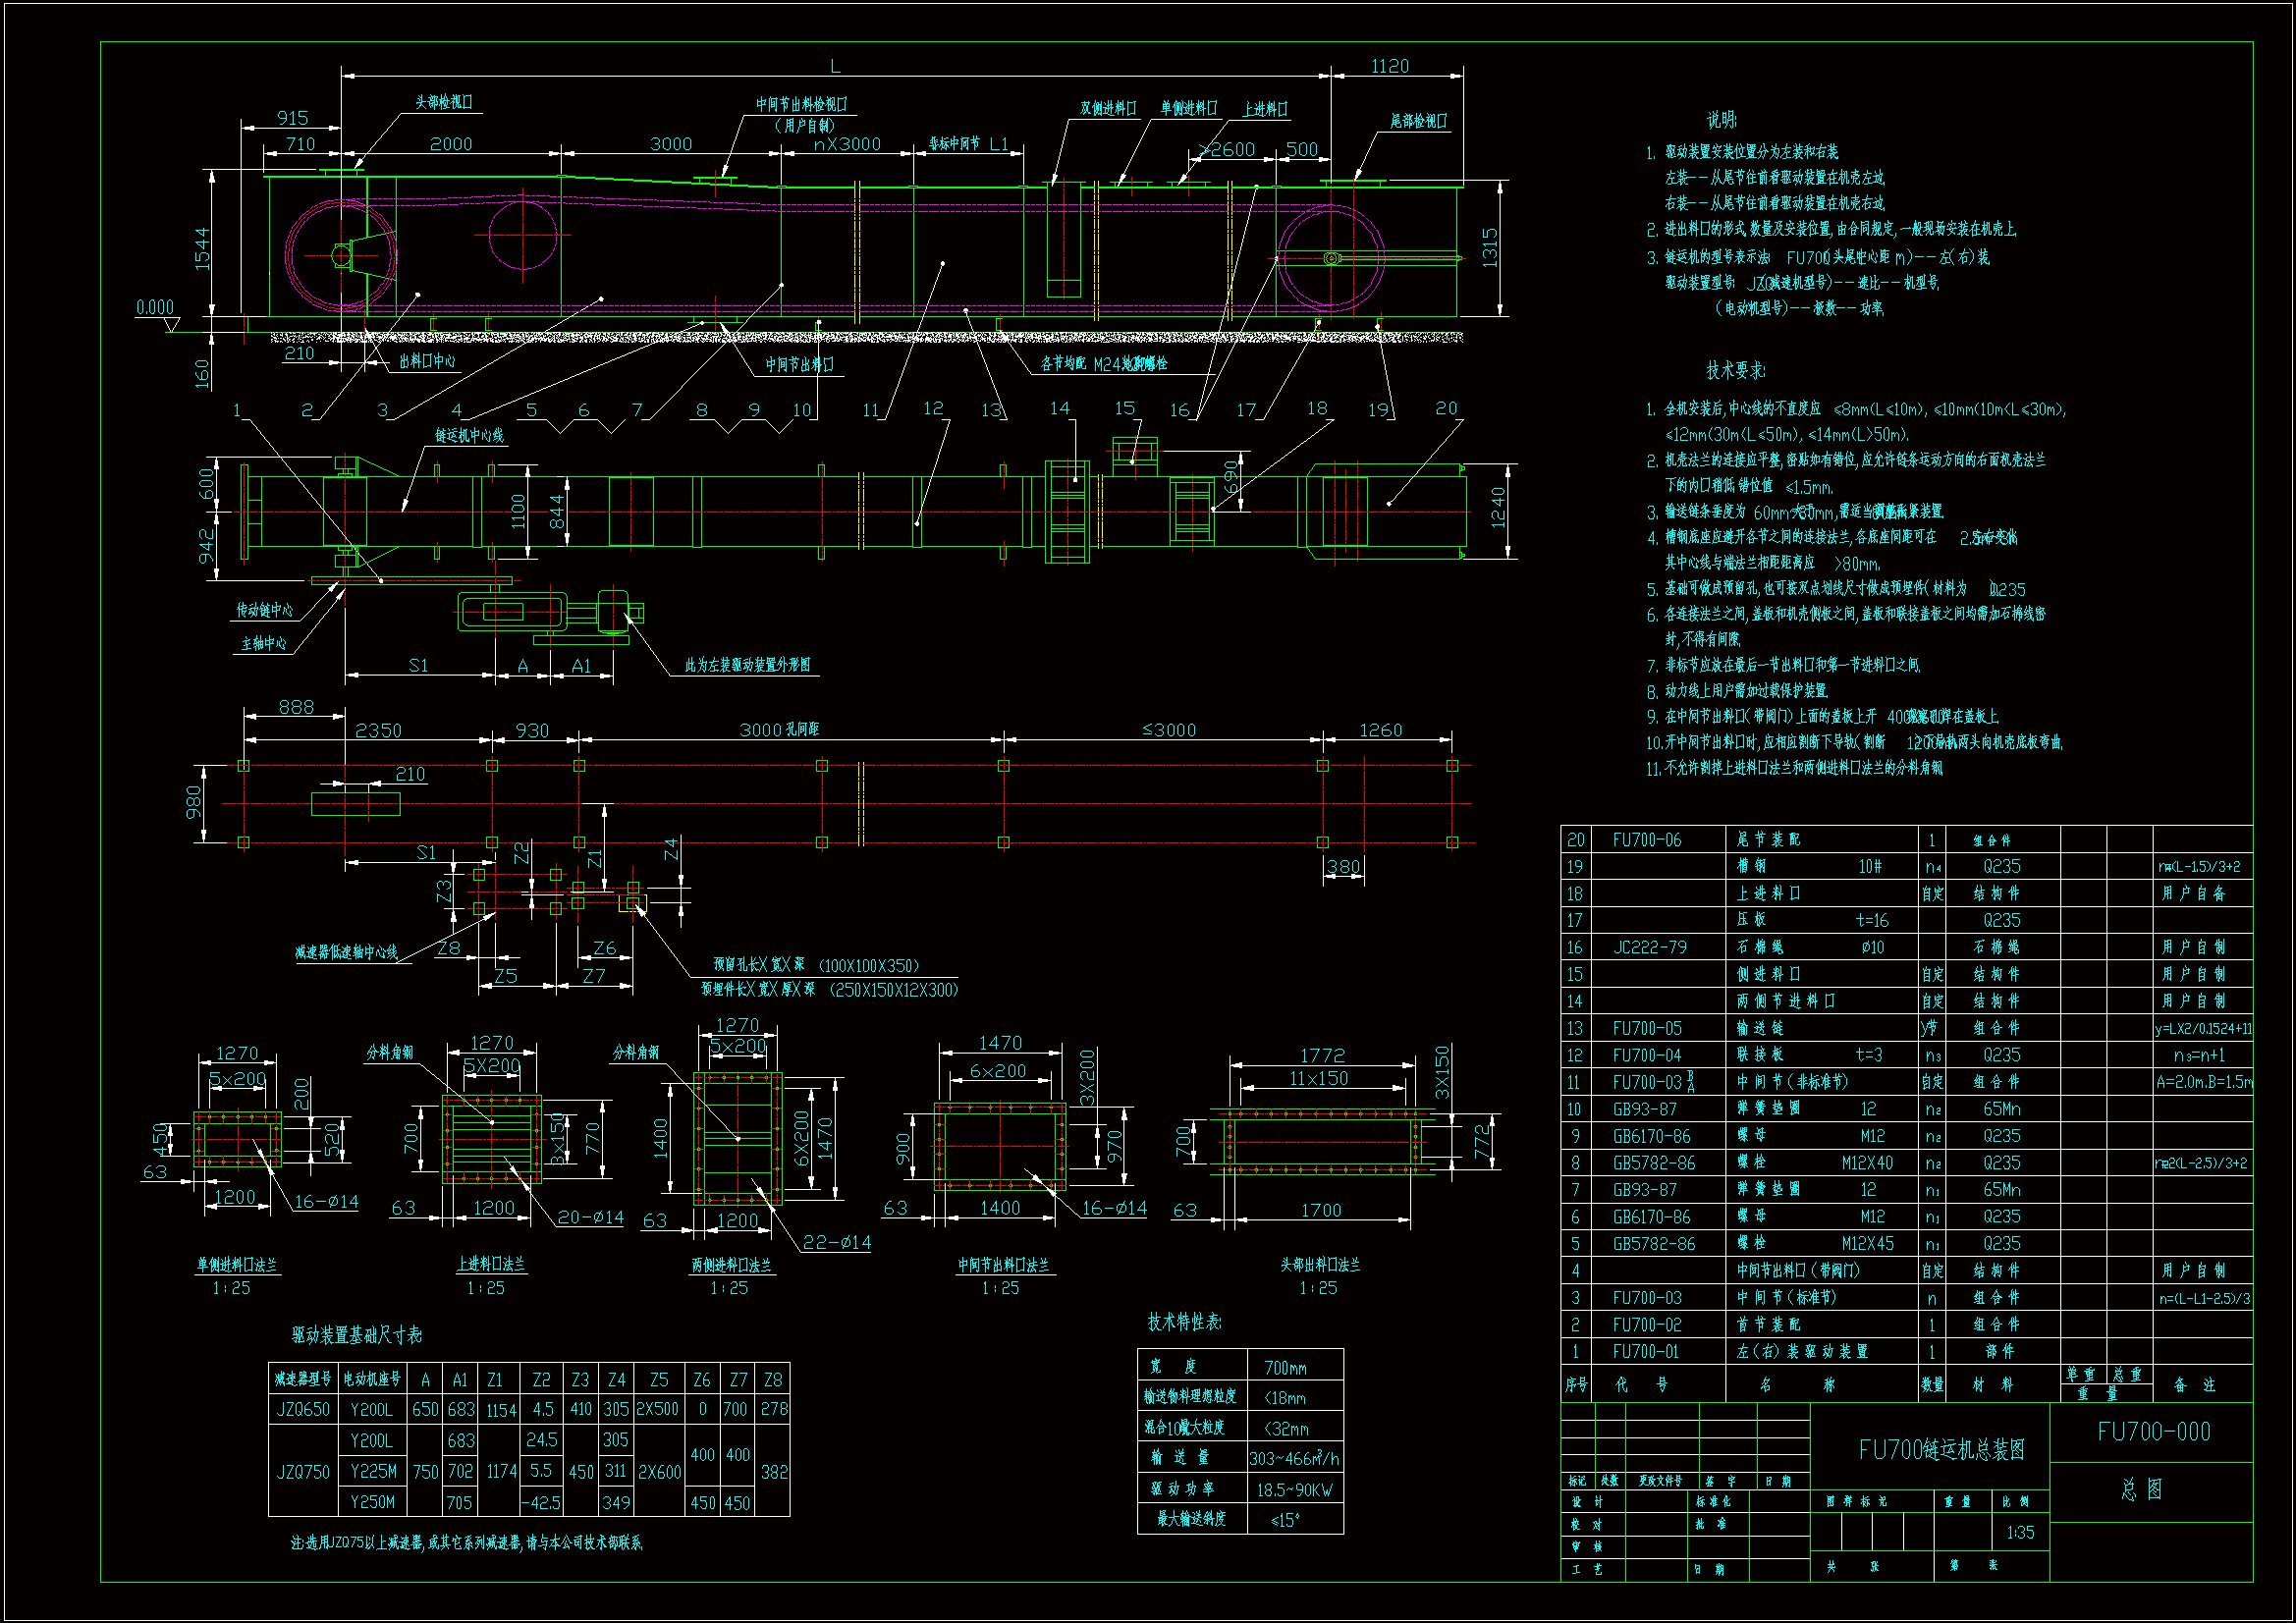The width and height of the screenshot is (2296, 1623).
Task: Click the 驱动装置基础尺寸表 table title
Action: 356,1335
